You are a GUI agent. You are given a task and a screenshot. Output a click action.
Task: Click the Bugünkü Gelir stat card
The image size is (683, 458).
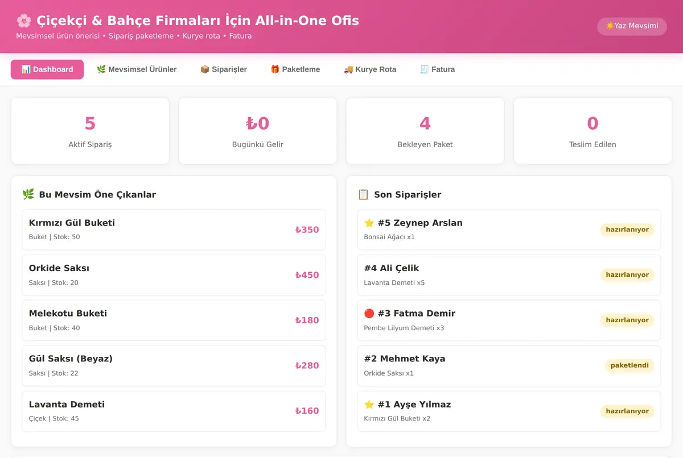258,131
